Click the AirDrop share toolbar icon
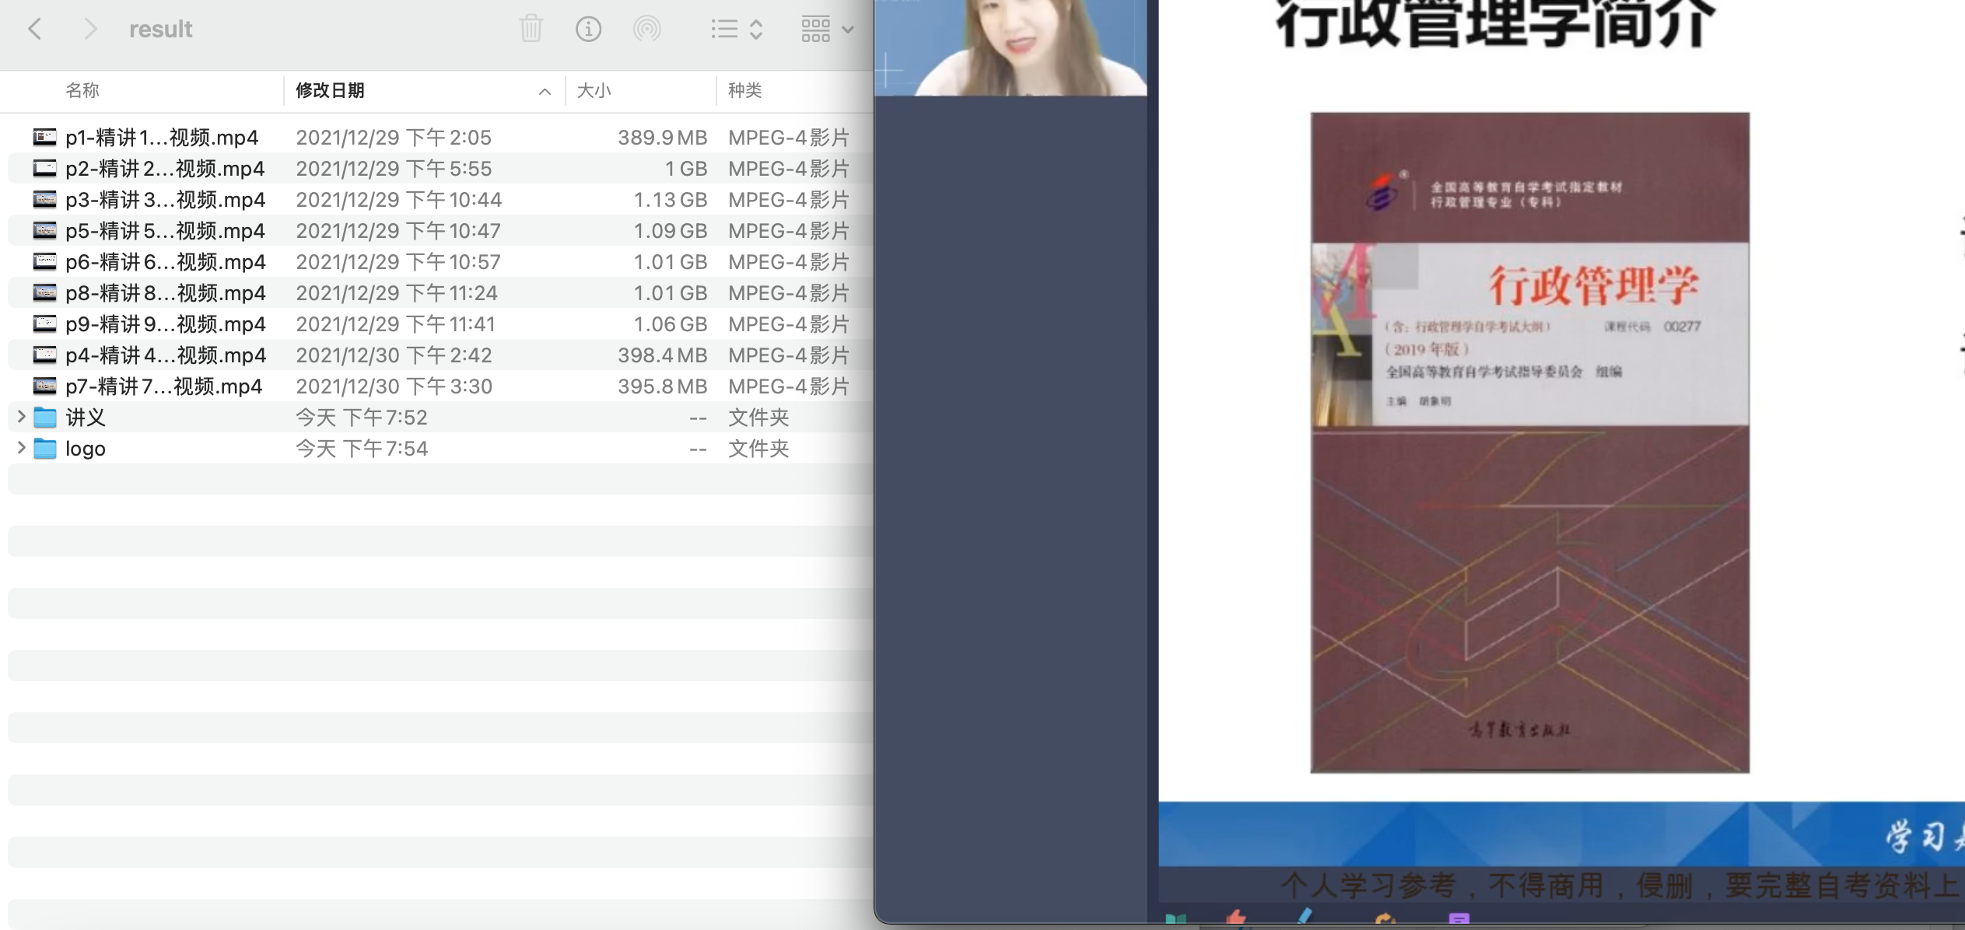Image resolution: width=1965 pixels, height=930 pixels. coord(646,30)
